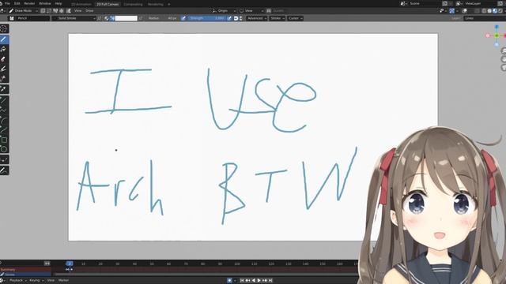Viewport: 506px width, 284px height.
Task: Switch to the 2D Animation workspace tab
Action: (81, 4)
